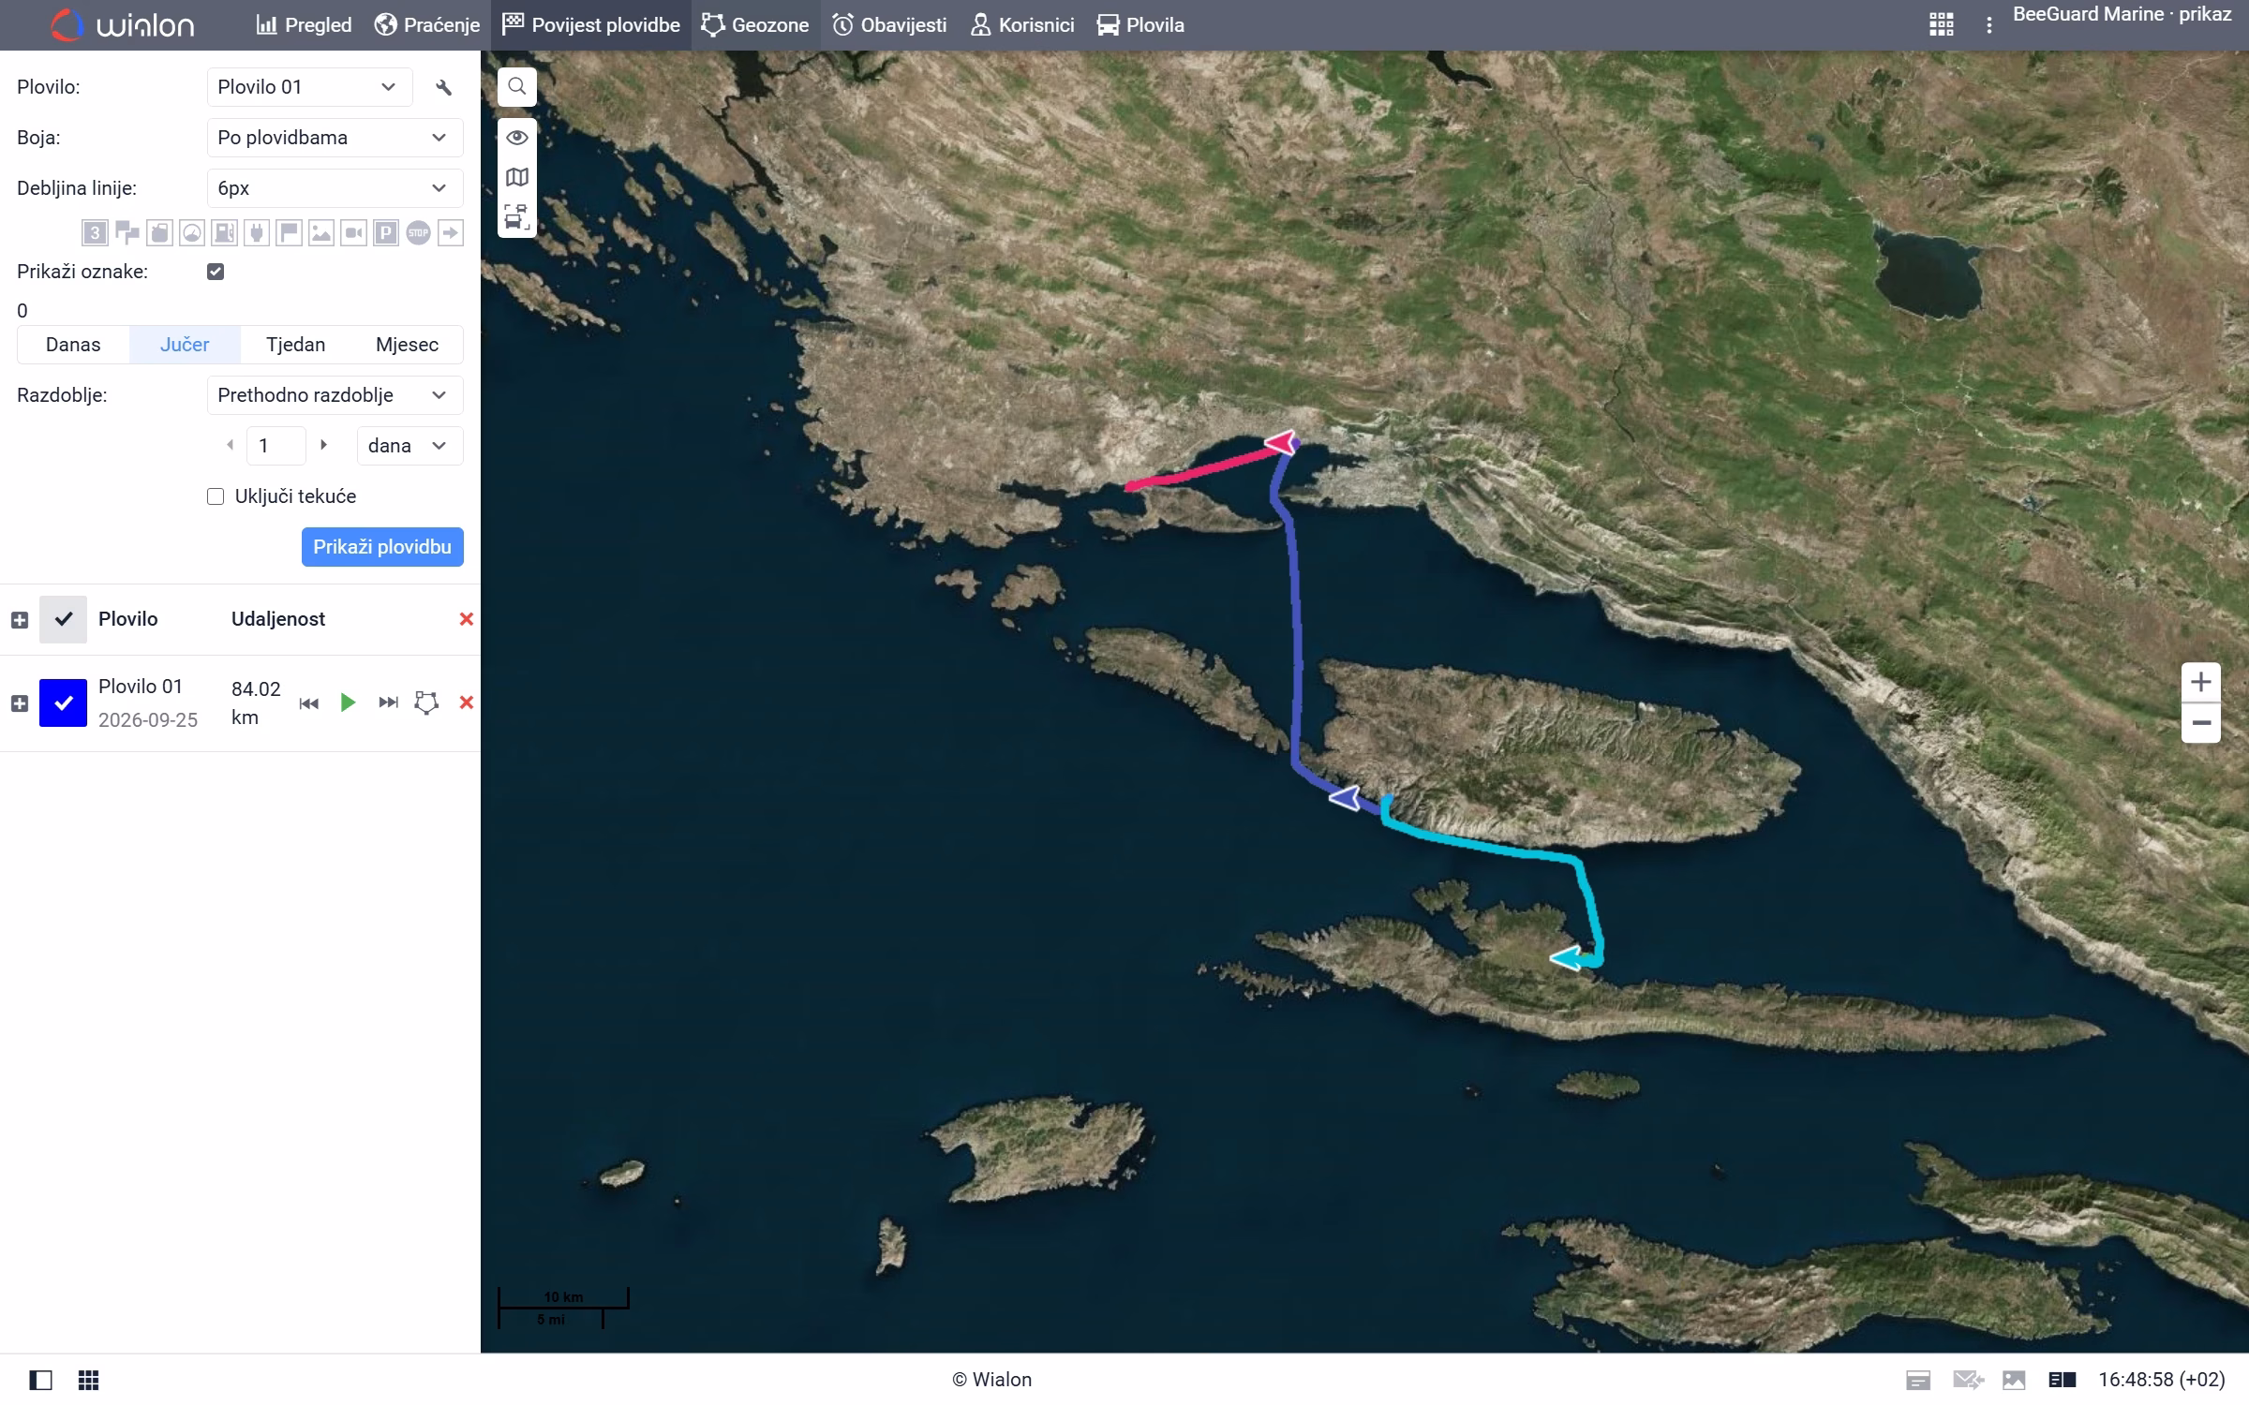Open the messages envelope icon in bottom bar
The width and height of the screenshot is (2249, 1405).
point(1968,1380)
